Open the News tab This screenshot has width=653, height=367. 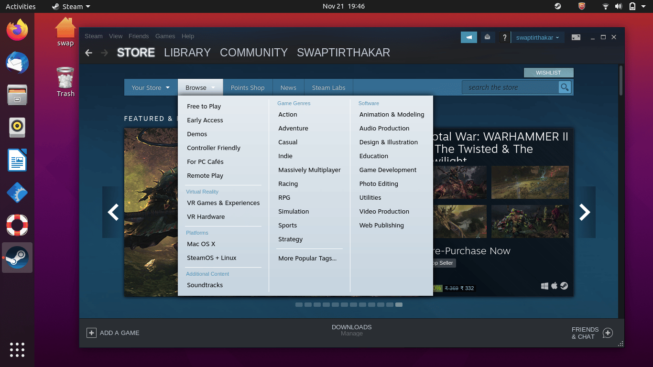pyautogui.click(x=288, y=87)
